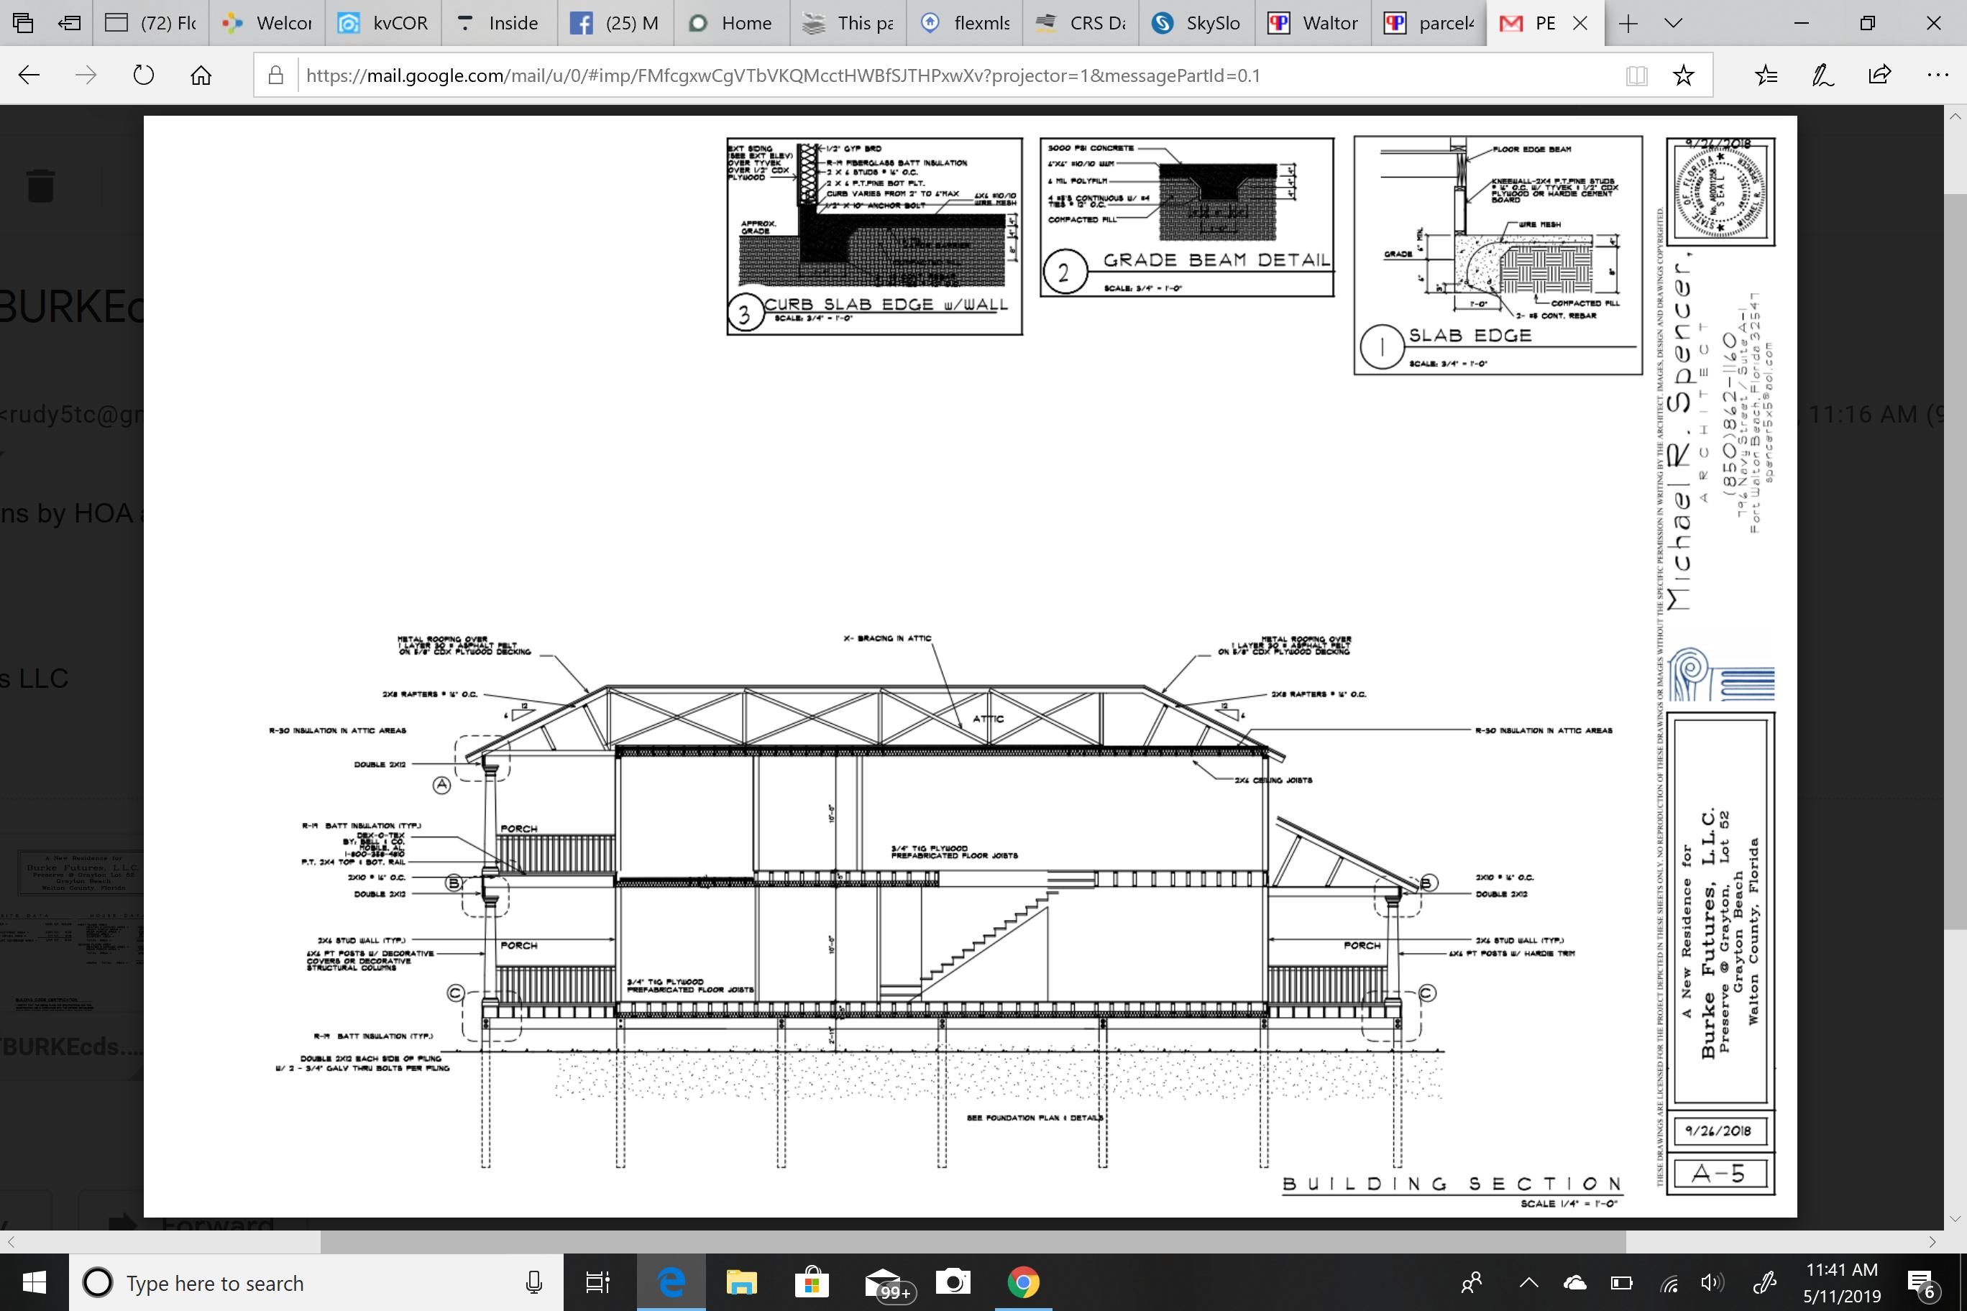Click the Add notes pen icon
Image resolution: width=1967 pixels, height=1311 pixels.
click(x=1822, y=75)
